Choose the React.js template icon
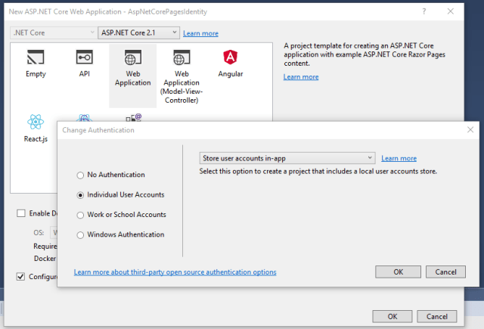 [x=36, y=122]
